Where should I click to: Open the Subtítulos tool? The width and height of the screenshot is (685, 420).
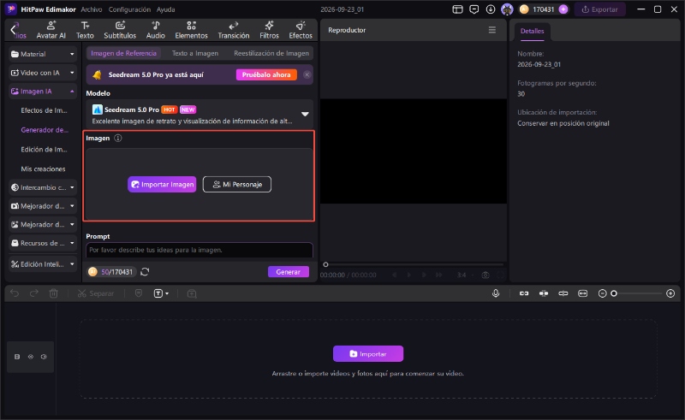(x=120, y=30)
